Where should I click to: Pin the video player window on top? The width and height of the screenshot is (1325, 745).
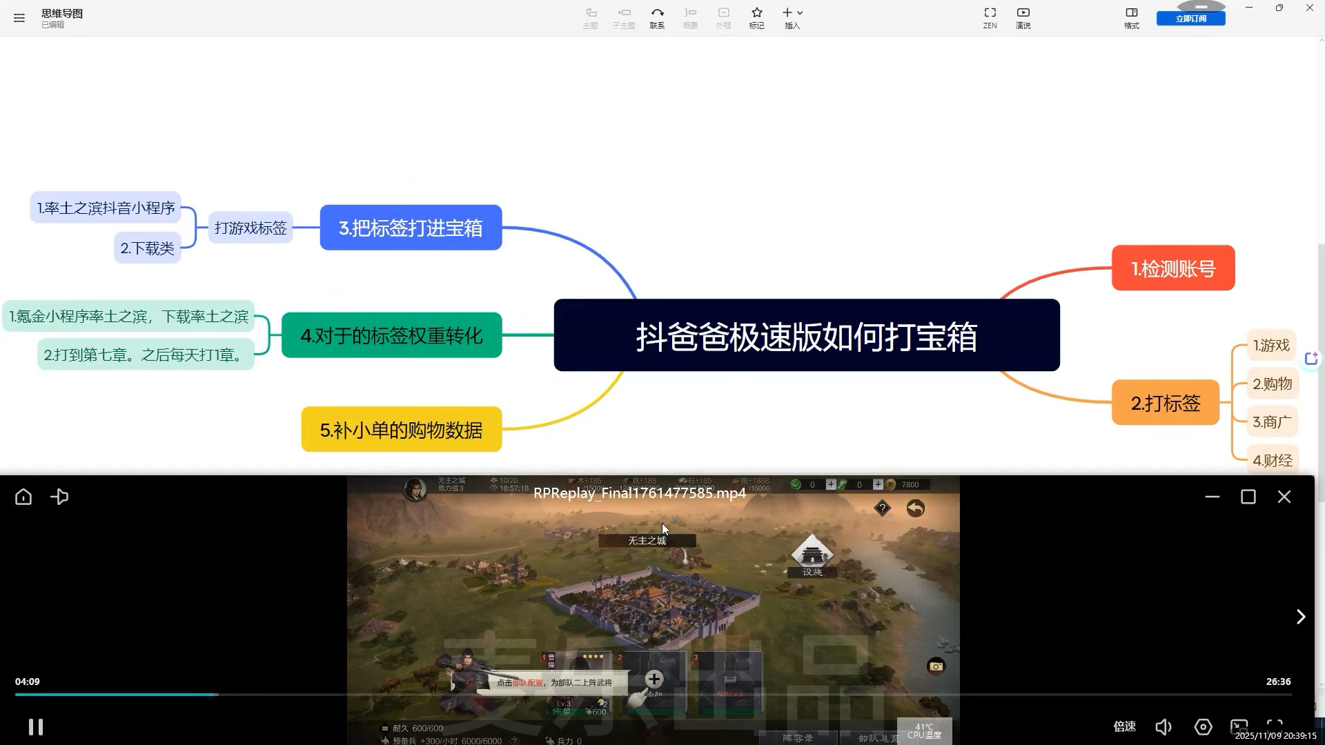click(x=59, y=497)
